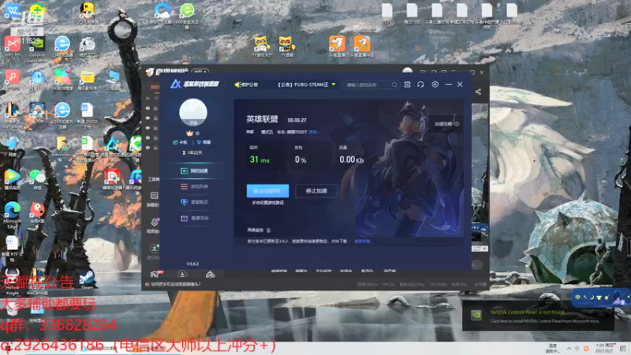Click 更换 link beside server node
The height and width of the screenshot is (355, 631).
click(x=314, y=132)
